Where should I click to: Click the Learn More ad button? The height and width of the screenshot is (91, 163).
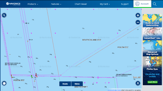[x=153, y=82]
